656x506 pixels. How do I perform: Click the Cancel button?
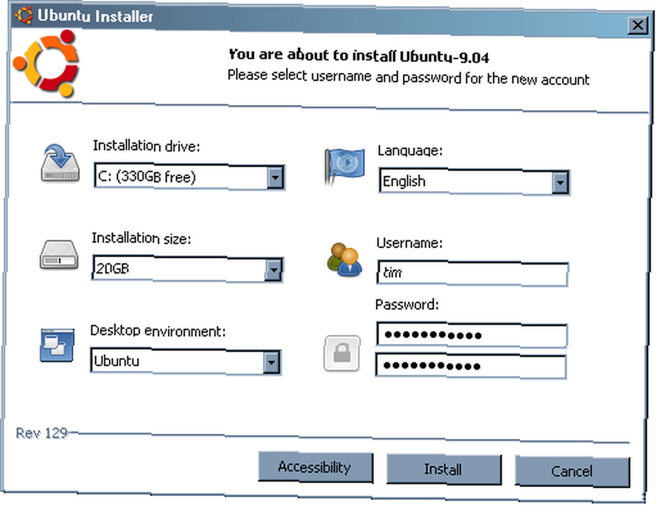coord(572,471)
